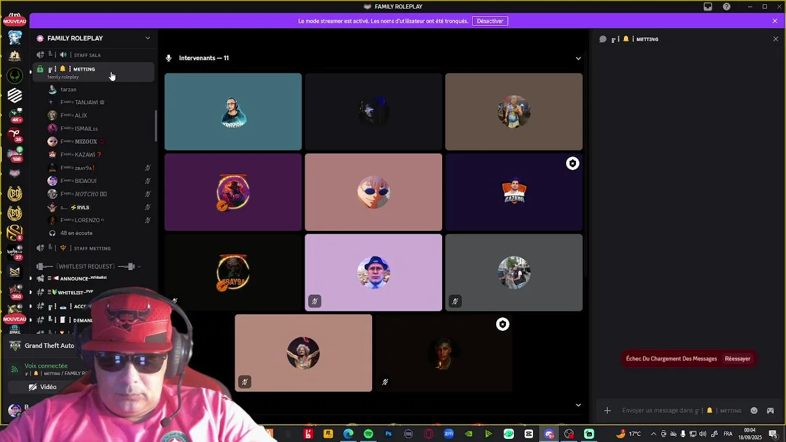The image size is (786, 442).
Task: Dismiss the streamer mode banner
Action: click(x=775, y=21)
